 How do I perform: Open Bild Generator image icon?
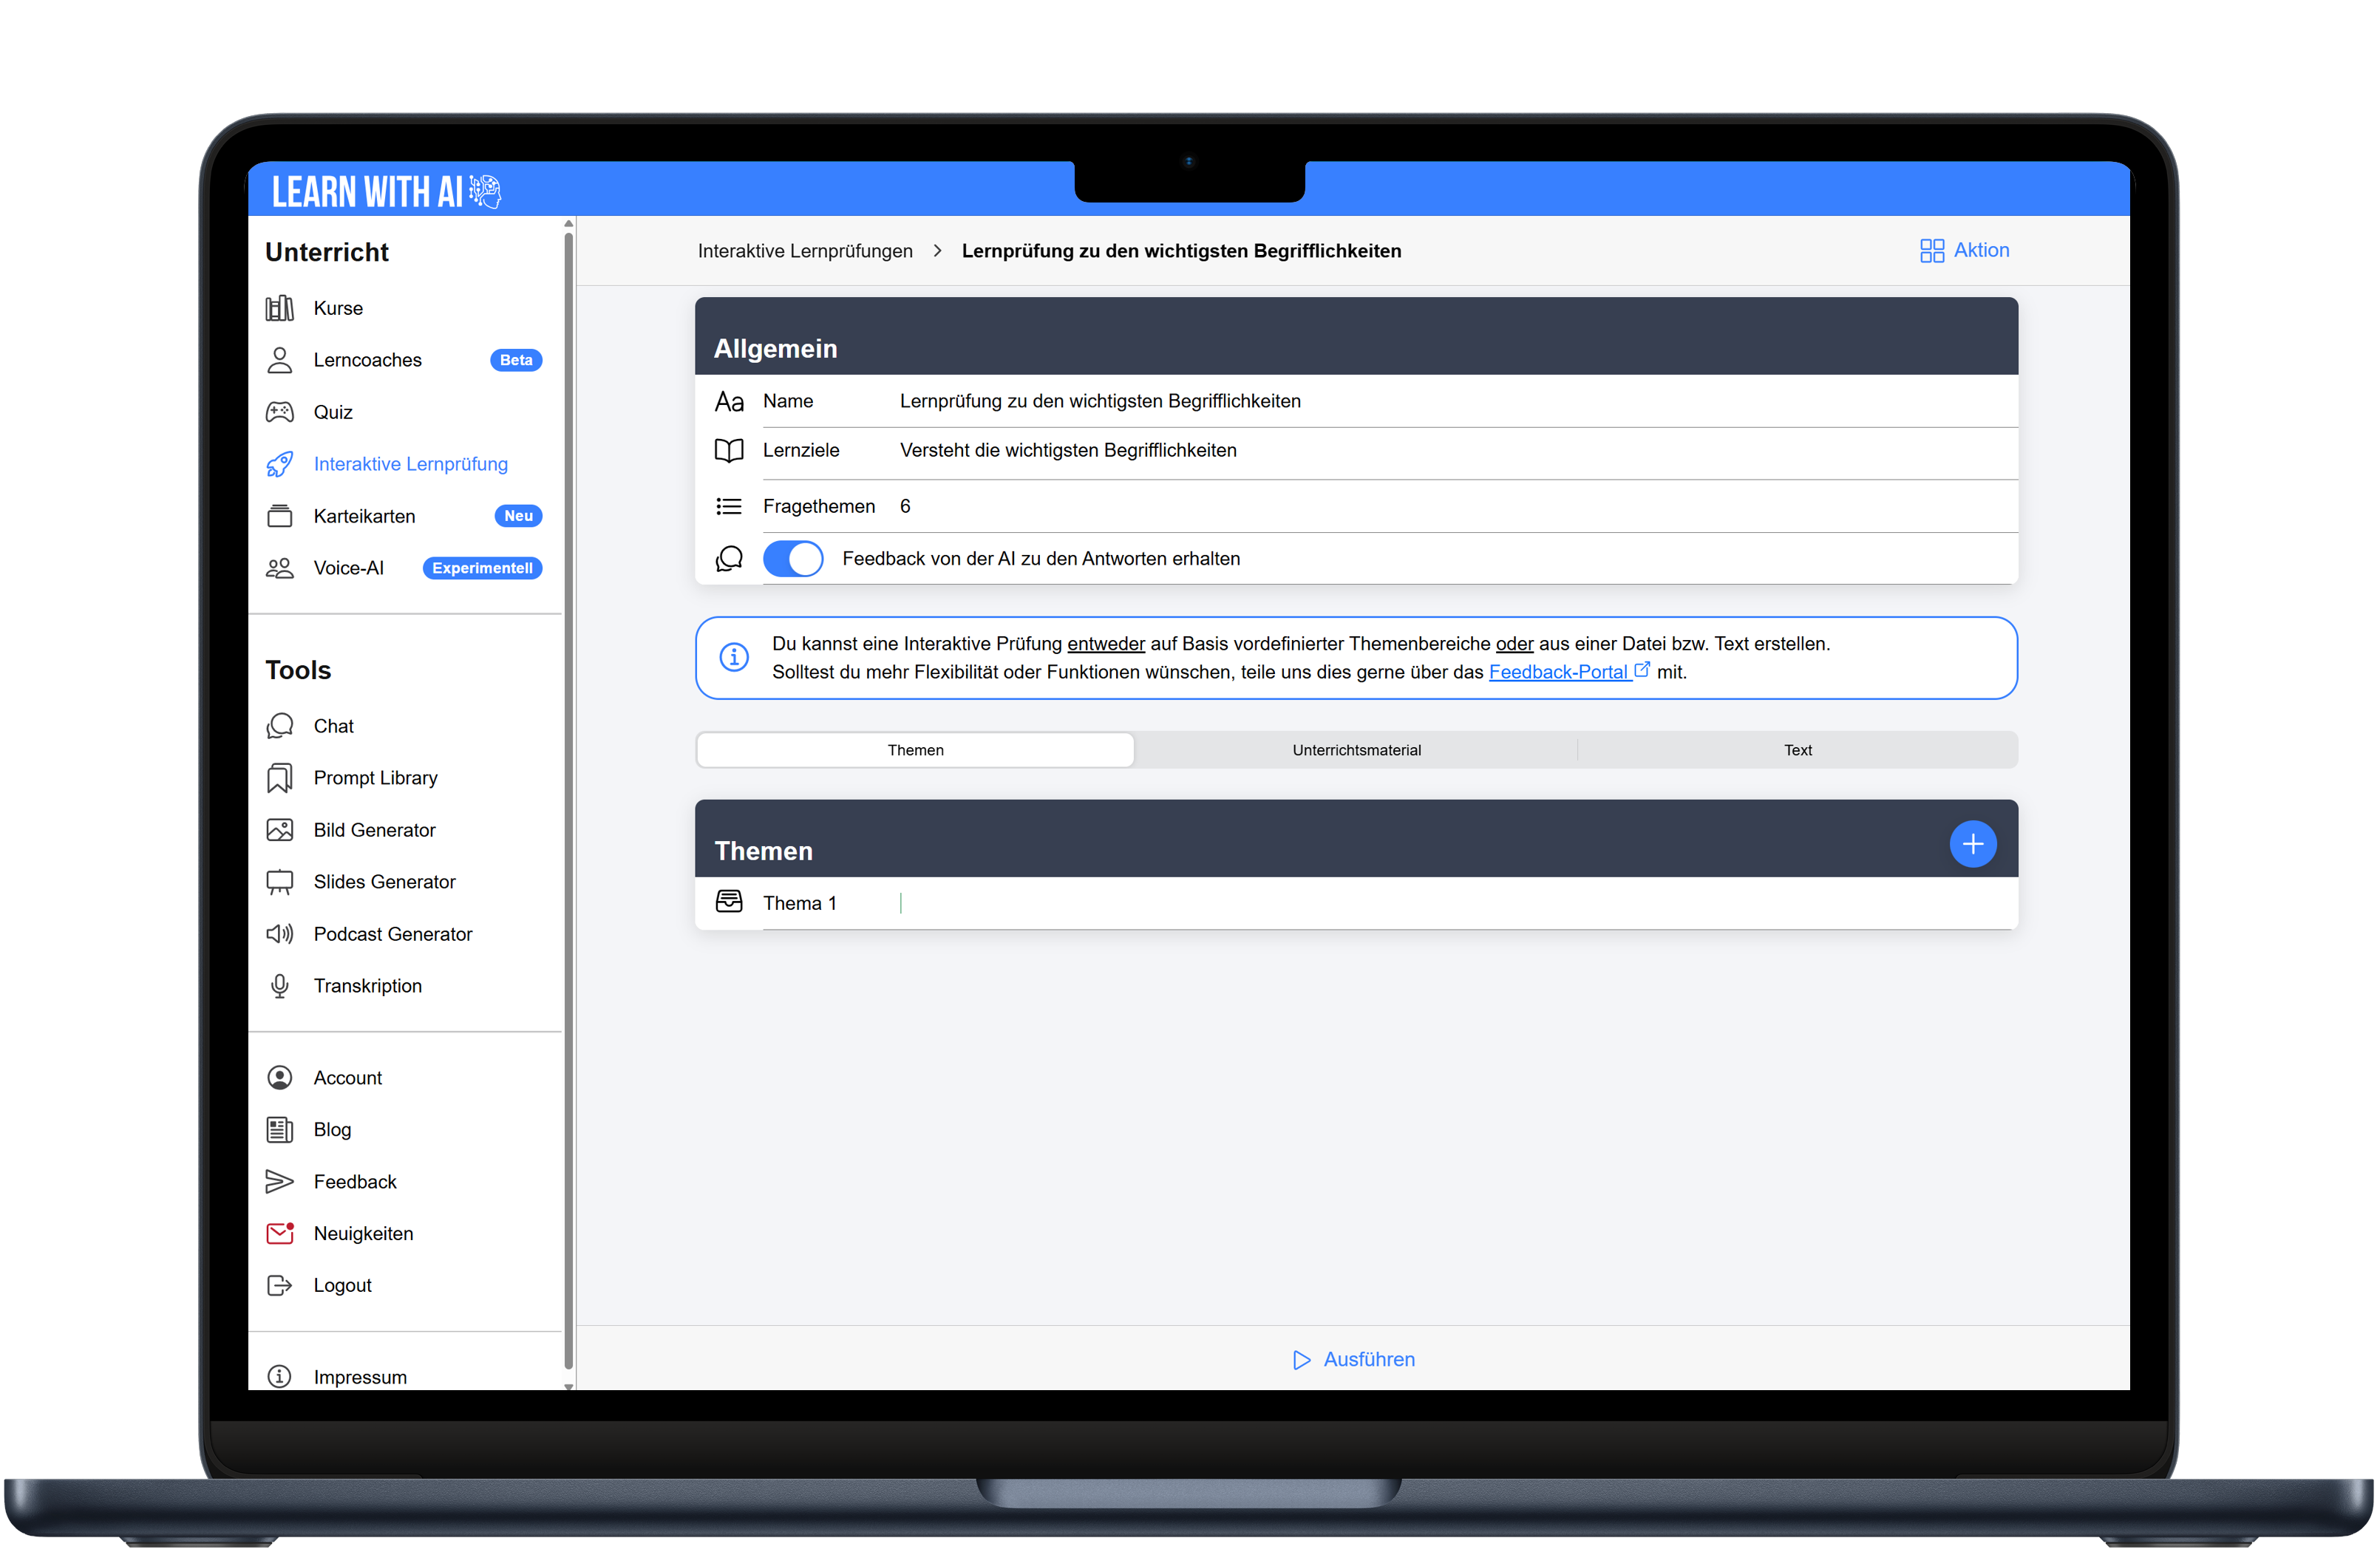[x=279, y=830]
